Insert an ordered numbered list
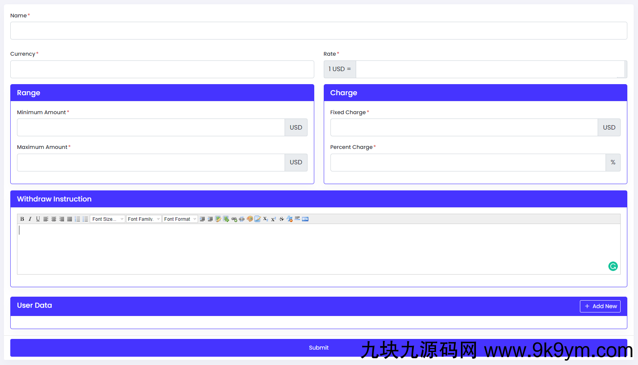This screenshot has height=365, width=638. click(x=77, y=219)
